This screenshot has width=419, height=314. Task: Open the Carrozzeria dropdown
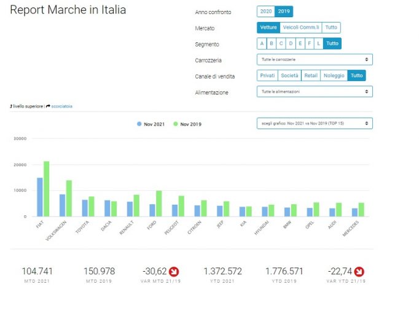[315, 59]
